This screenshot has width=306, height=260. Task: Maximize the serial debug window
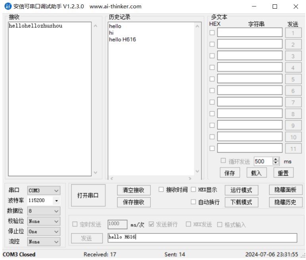[x=275, y=6]
